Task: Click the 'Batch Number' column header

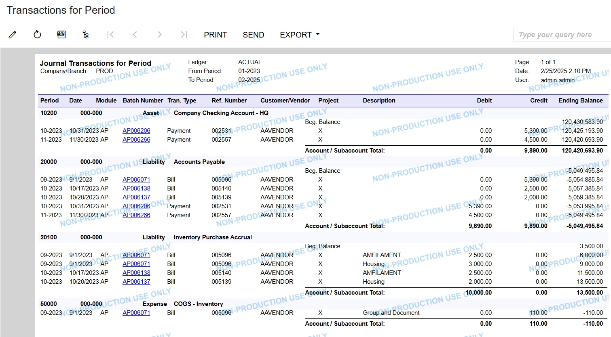Action: (x=143, y=100)
